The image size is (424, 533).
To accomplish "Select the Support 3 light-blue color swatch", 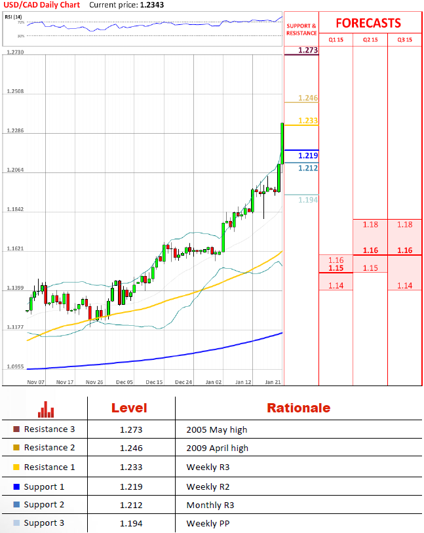I will (16, 523).
